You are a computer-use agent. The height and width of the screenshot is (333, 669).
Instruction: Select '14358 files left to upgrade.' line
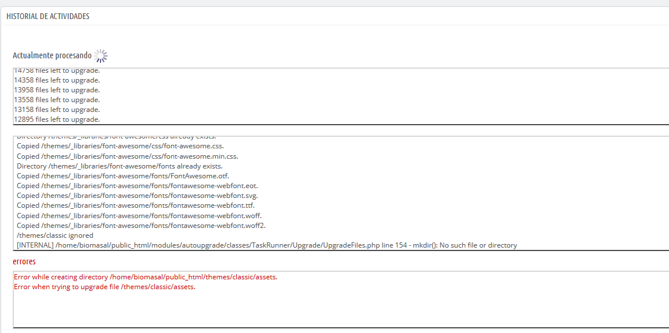[x=57, y=80]
